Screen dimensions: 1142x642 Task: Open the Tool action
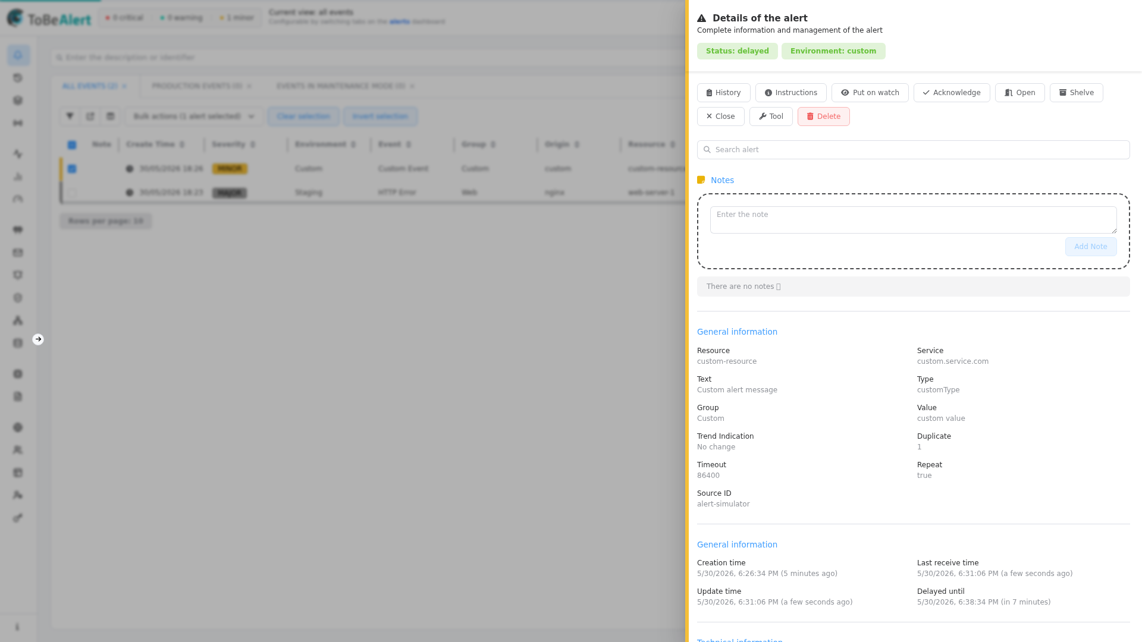point(771,117)
